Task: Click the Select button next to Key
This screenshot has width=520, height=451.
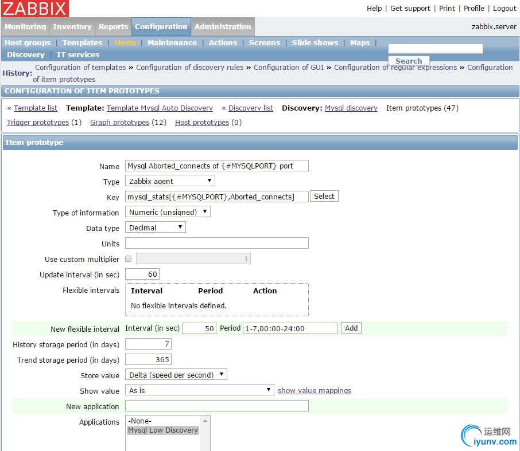Action: [x=324, y=196]
